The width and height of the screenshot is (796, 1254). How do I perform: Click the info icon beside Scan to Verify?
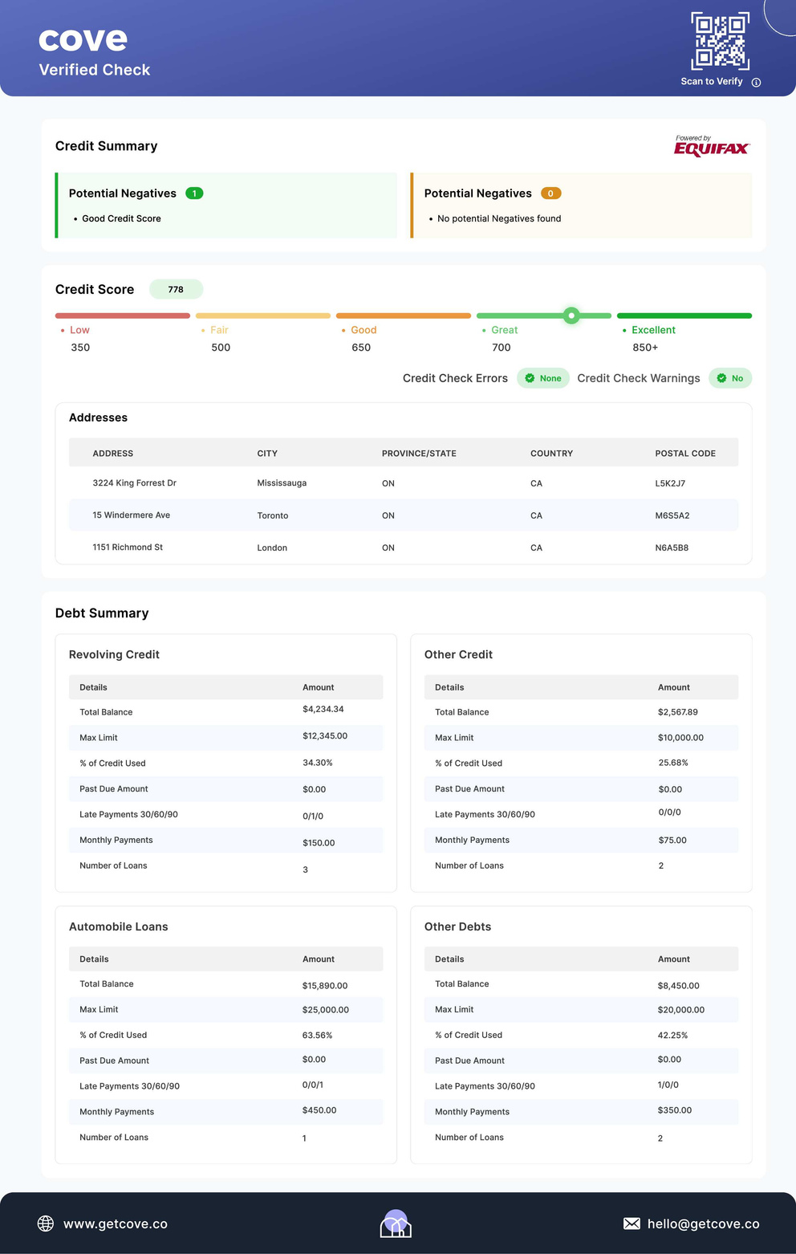click(756, 82)
